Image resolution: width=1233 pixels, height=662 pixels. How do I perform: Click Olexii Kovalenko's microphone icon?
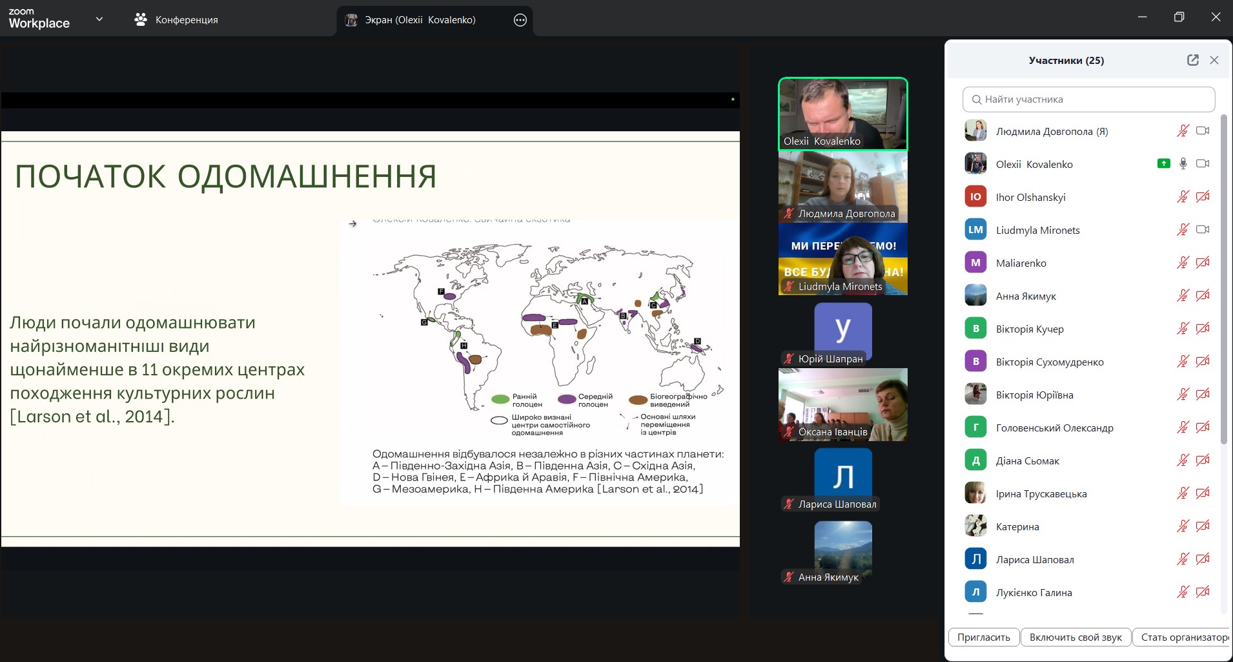[1183, 164]
